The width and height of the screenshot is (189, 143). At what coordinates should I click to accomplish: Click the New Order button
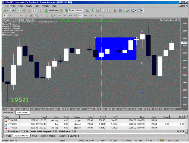click(51, 11)
